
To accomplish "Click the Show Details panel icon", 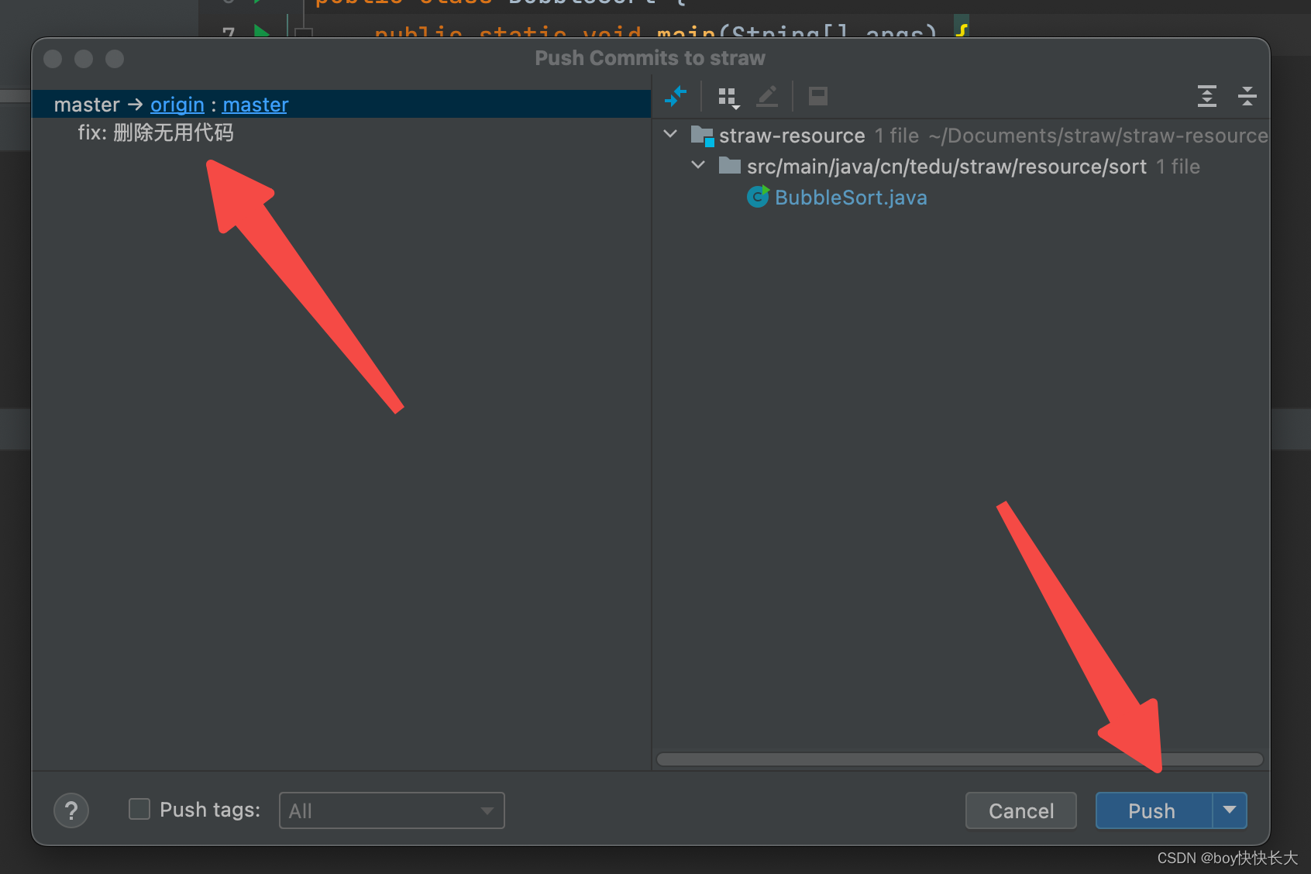I will tap(818, 96).
